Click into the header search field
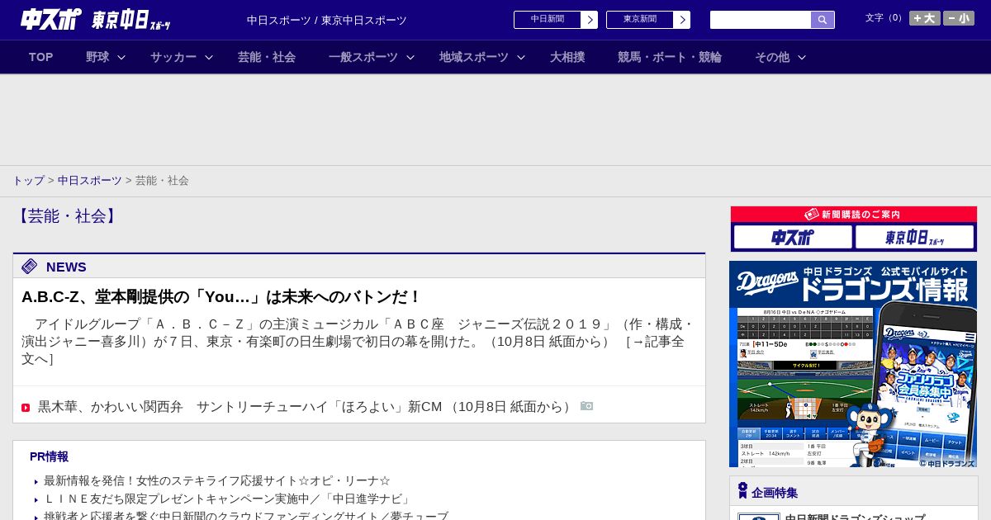The height and width of the screenshot is (520, 991). (x=761, y=20)
